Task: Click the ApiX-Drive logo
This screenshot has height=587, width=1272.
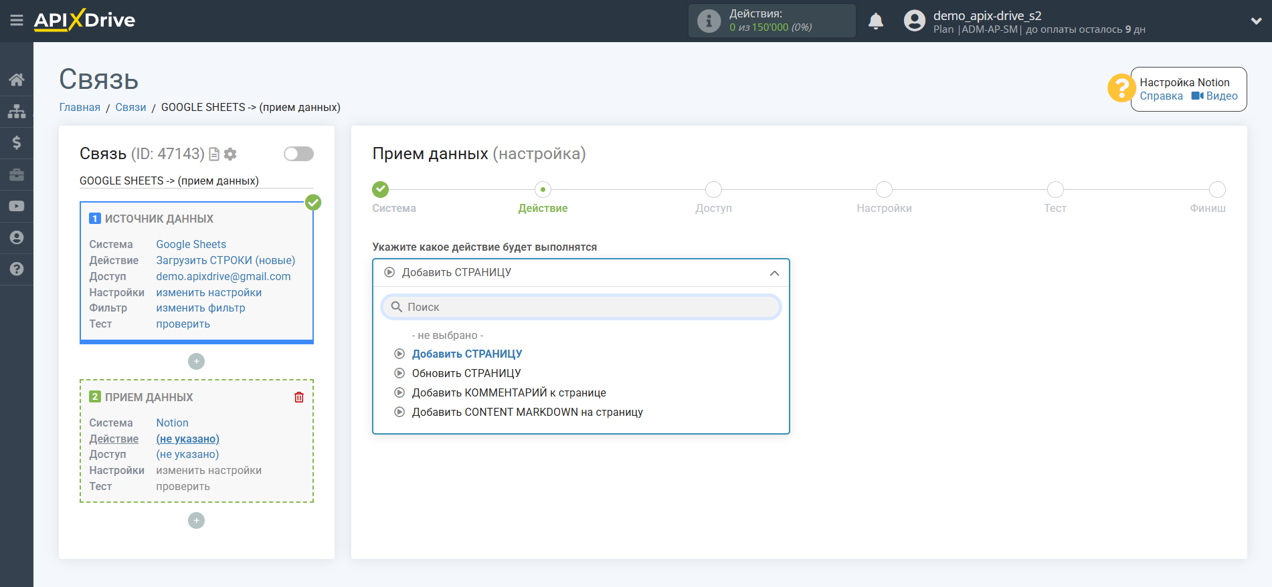Action: [84, 20]
